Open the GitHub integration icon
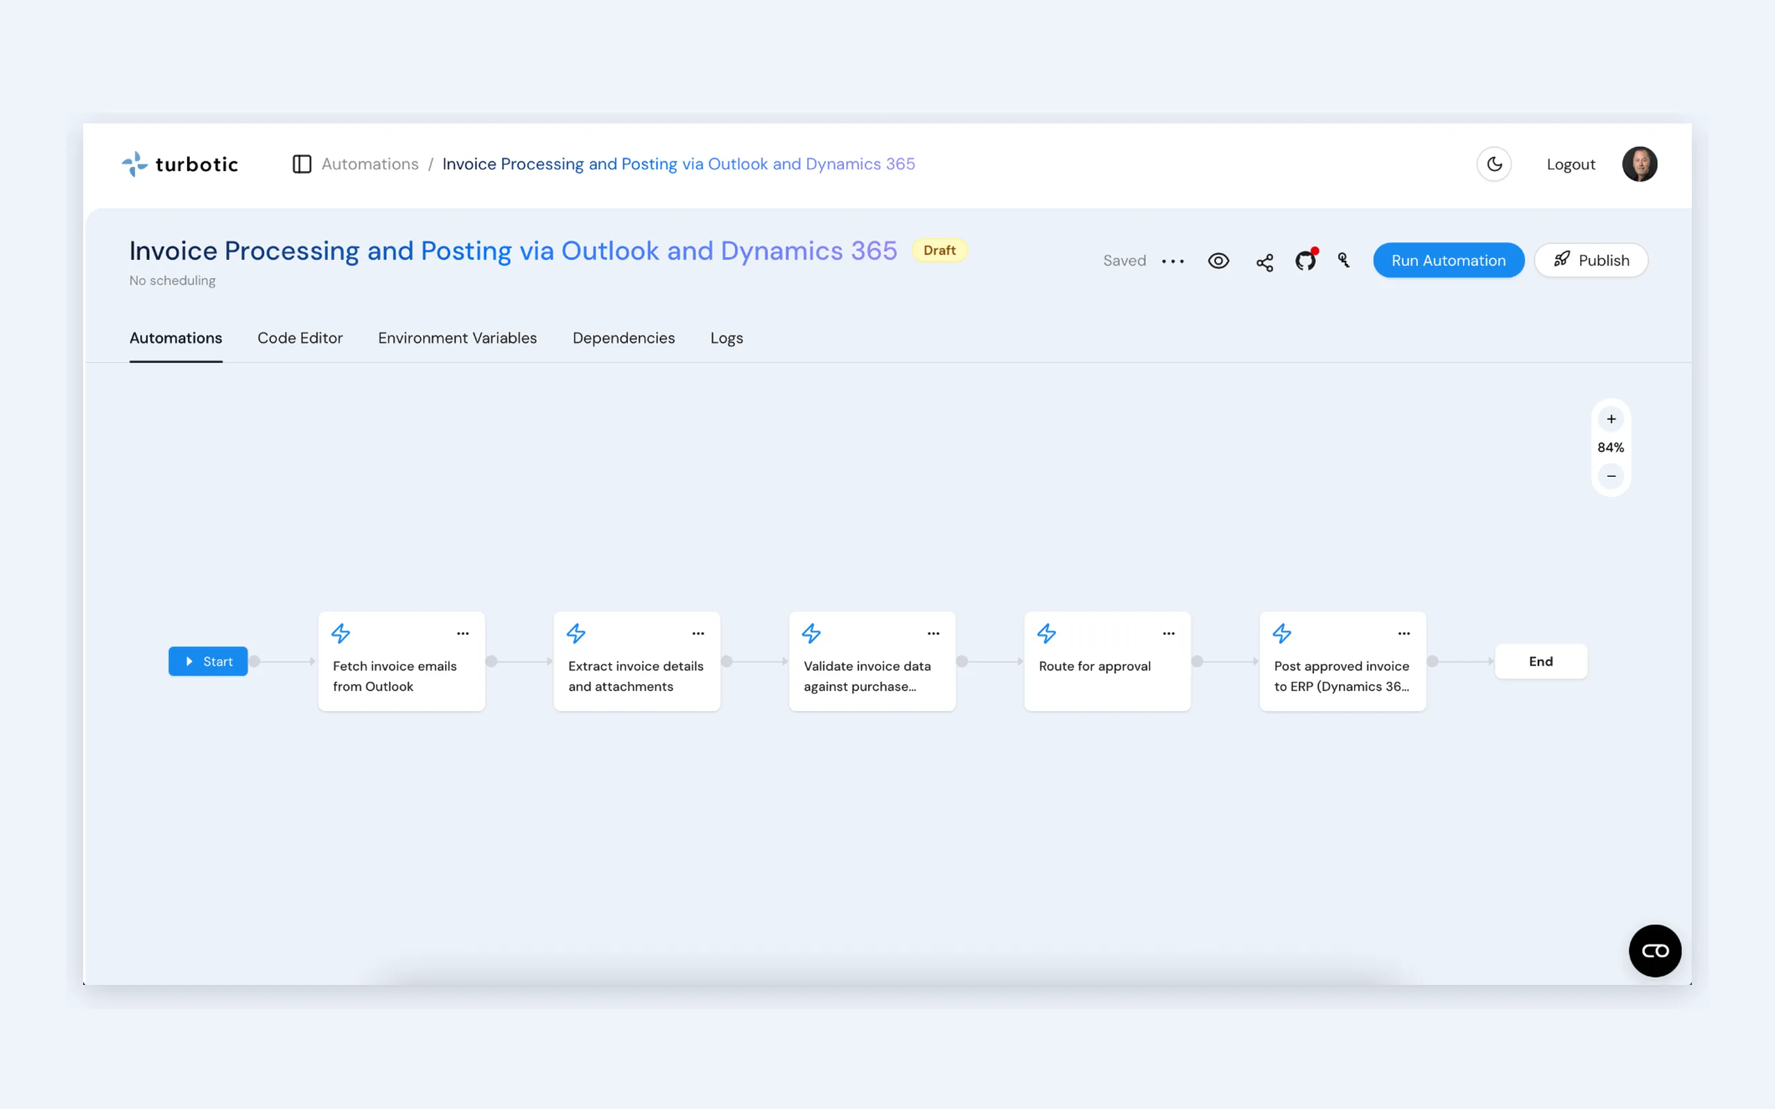The height and width of the screenshot is (1109, 1775). [1306, 261]
